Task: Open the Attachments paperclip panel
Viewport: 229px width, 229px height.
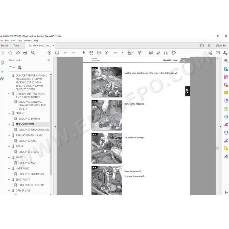Action: coord(2,79)
